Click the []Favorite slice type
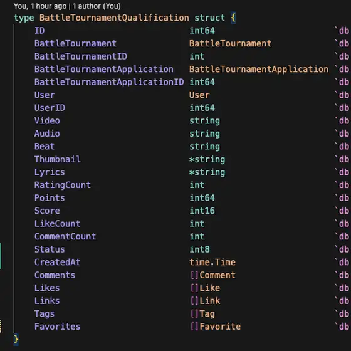Viewport: 351px width, 351px height. click(x=216, y=327)
